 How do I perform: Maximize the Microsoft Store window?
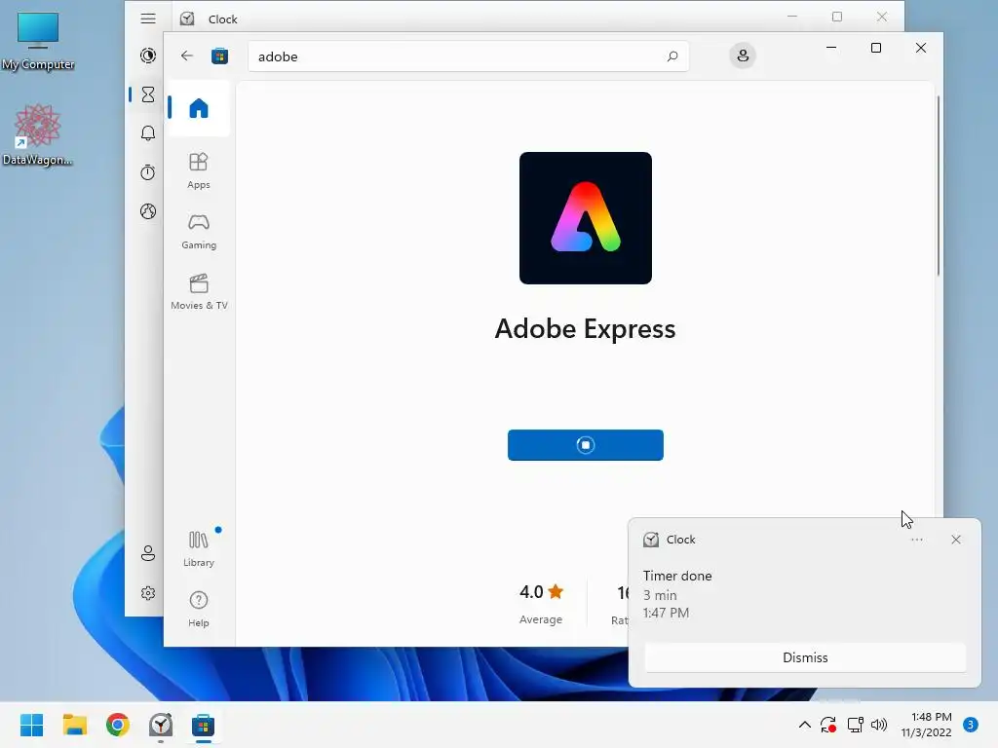[876, 48]
